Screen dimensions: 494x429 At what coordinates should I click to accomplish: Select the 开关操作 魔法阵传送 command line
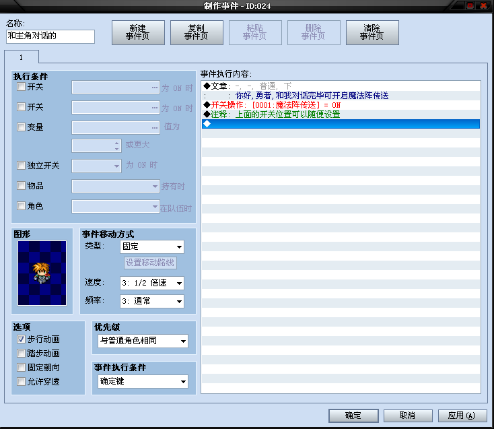pyautogui.click(x=341, y=105)
